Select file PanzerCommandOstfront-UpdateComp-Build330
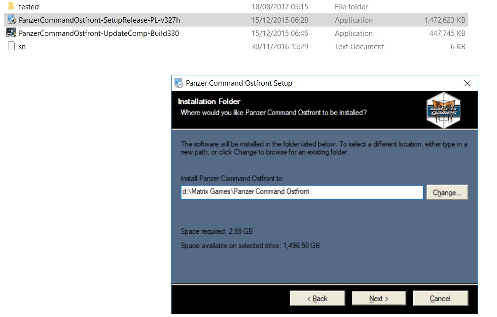497x317 pixels. tap(99, 33)
